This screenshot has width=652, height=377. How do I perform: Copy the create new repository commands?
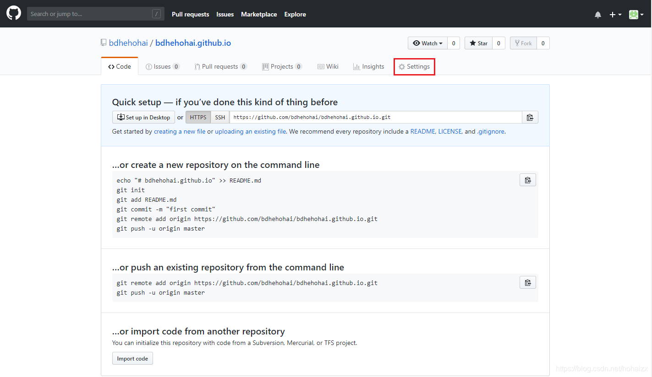528,180
